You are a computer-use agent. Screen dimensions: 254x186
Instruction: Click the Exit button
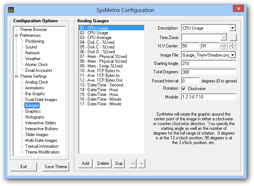pos(24,167)
